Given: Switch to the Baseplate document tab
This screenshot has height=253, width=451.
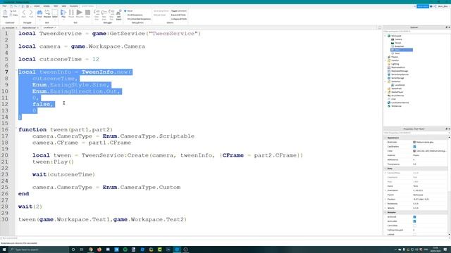Looking at the screenshot, I should click(10, 28).
